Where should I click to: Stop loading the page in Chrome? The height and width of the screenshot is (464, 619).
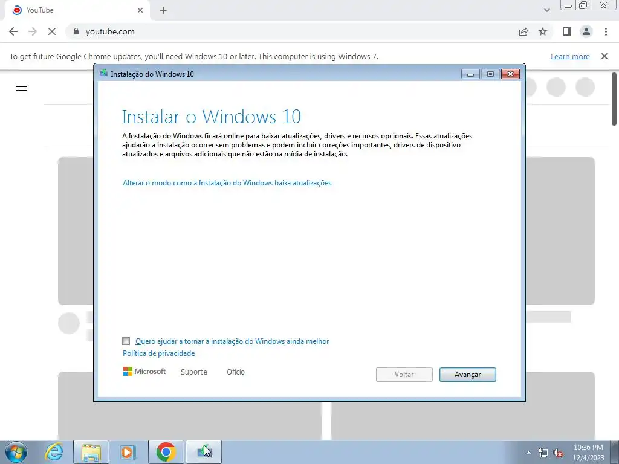52,31
